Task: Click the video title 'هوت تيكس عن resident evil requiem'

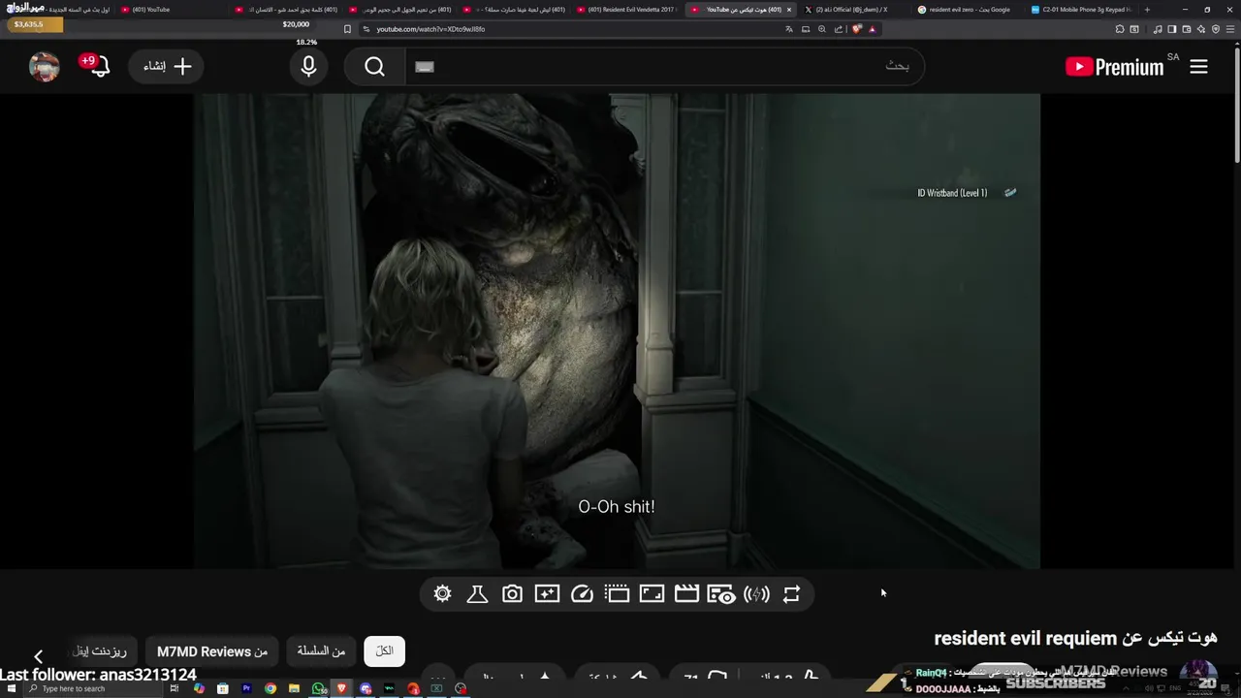Action: (1075, 638)
